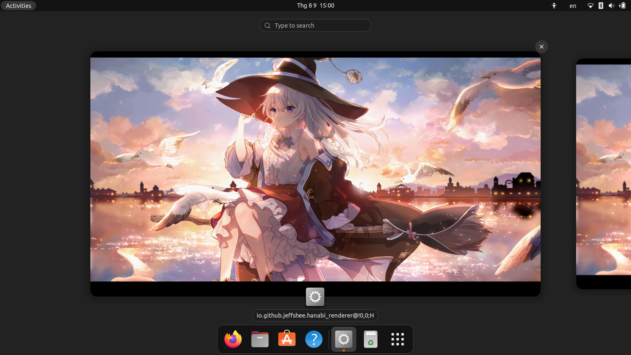Open the 'en' keyboard layout menu

(573, 6)
